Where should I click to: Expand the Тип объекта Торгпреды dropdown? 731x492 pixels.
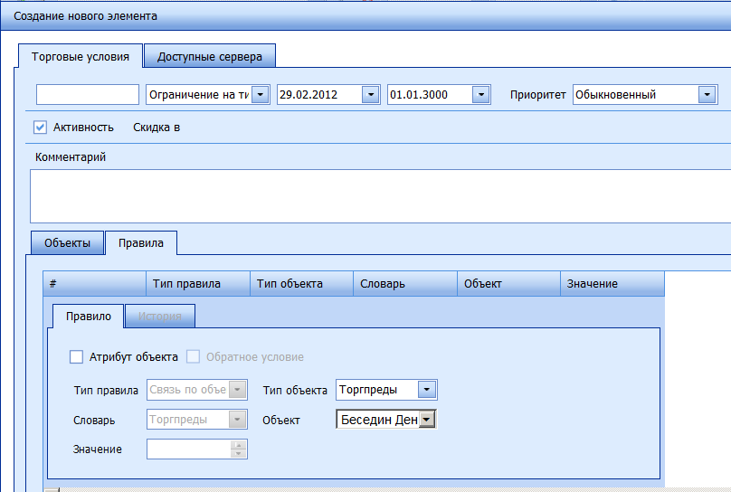pos(428,390)
